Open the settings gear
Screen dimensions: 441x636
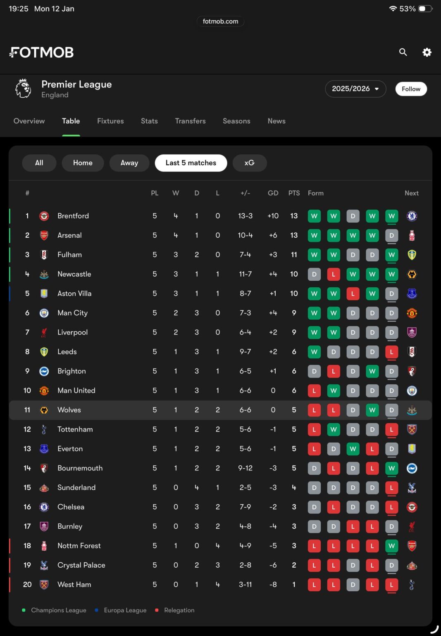click(x=427, y=52)
